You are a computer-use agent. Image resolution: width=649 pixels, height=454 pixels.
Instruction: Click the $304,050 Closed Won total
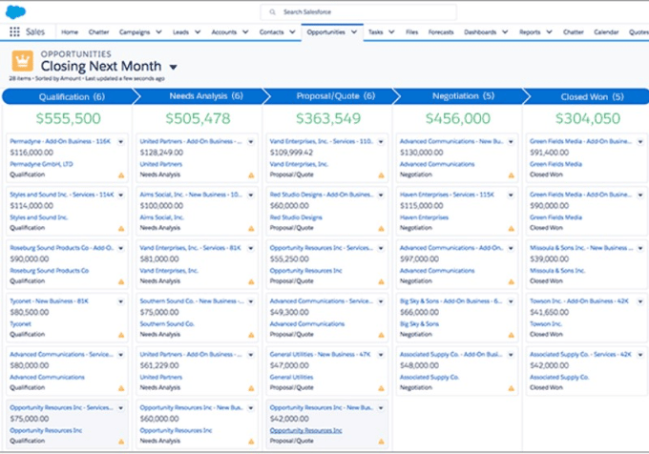[x=588, y=118]
